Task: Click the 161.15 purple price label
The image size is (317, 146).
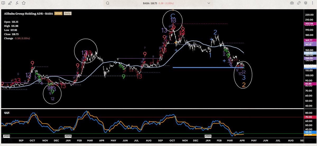Action: [310, 45]
